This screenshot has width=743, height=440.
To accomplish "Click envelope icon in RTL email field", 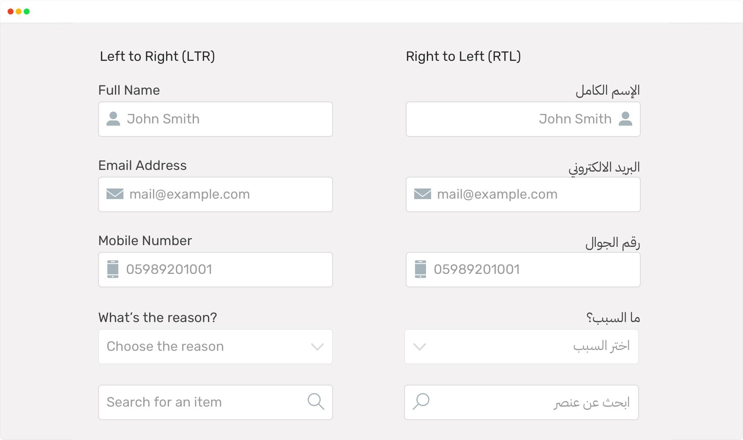I will pyautogui.click(x=422, y=194).
